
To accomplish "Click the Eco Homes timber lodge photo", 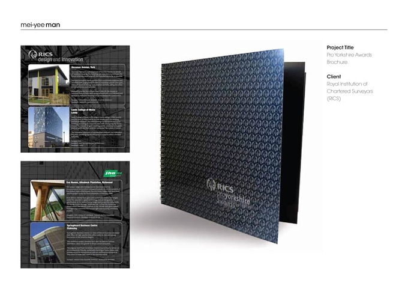I will click(47, 201).
